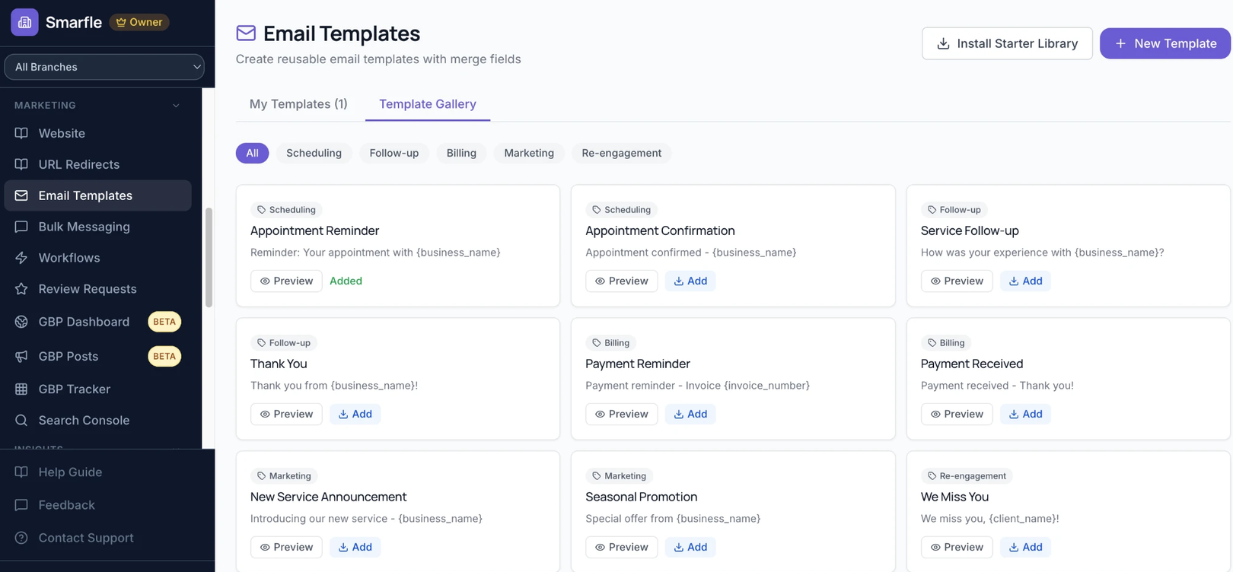Open Contact Support
Screen dimensions: 1233x572
[x=97, y=538]
